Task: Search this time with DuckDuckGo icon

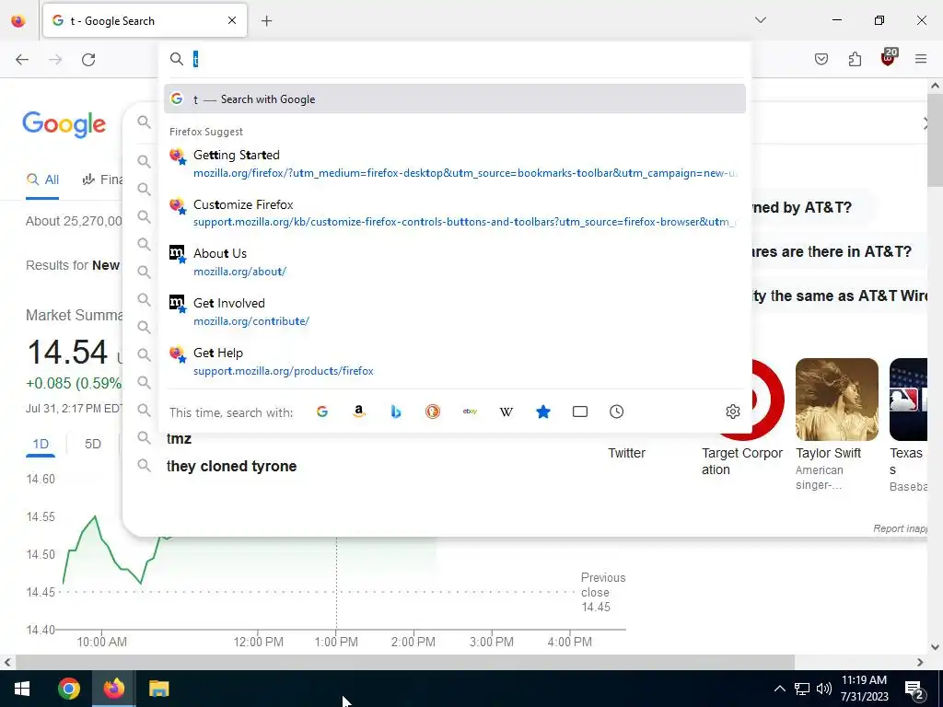Action: tap(433, 411)
